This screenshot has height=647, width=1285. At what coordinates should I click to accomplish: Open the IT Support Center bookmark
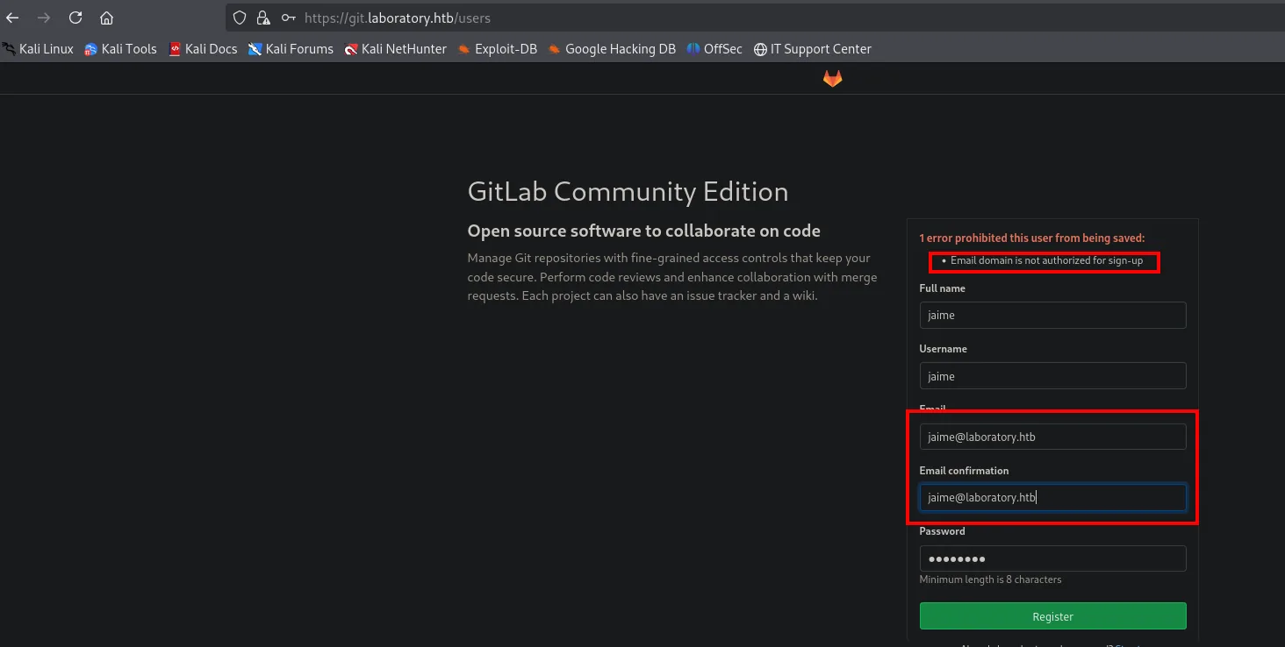(x=813, y=49)
